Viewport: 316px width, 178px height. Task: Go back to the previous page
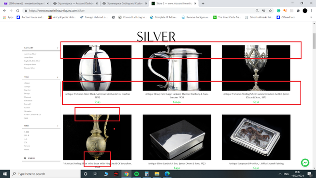click(x=4, y=11)
